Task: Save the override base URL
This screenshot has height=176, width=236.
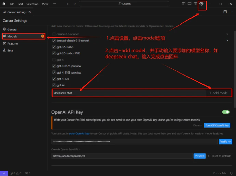Action: (199, 156)
